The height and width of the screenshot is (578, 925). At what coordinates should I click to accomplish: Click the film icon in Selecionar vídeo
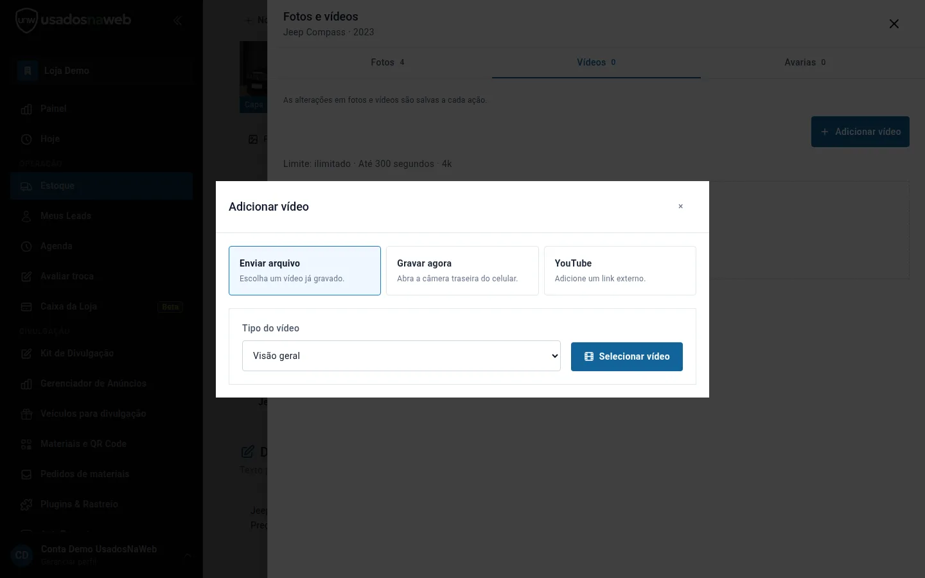click(x=589, y=356)
